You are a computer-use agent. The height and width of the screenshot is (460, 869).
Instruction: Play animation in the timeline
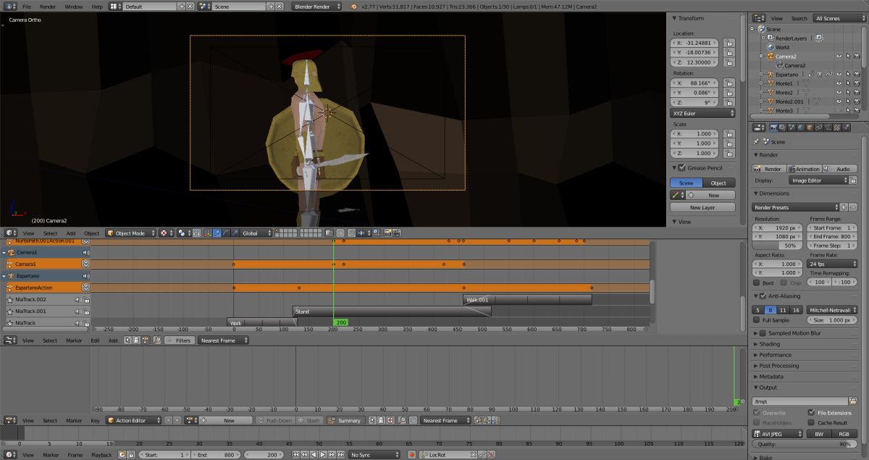[323, 454]
